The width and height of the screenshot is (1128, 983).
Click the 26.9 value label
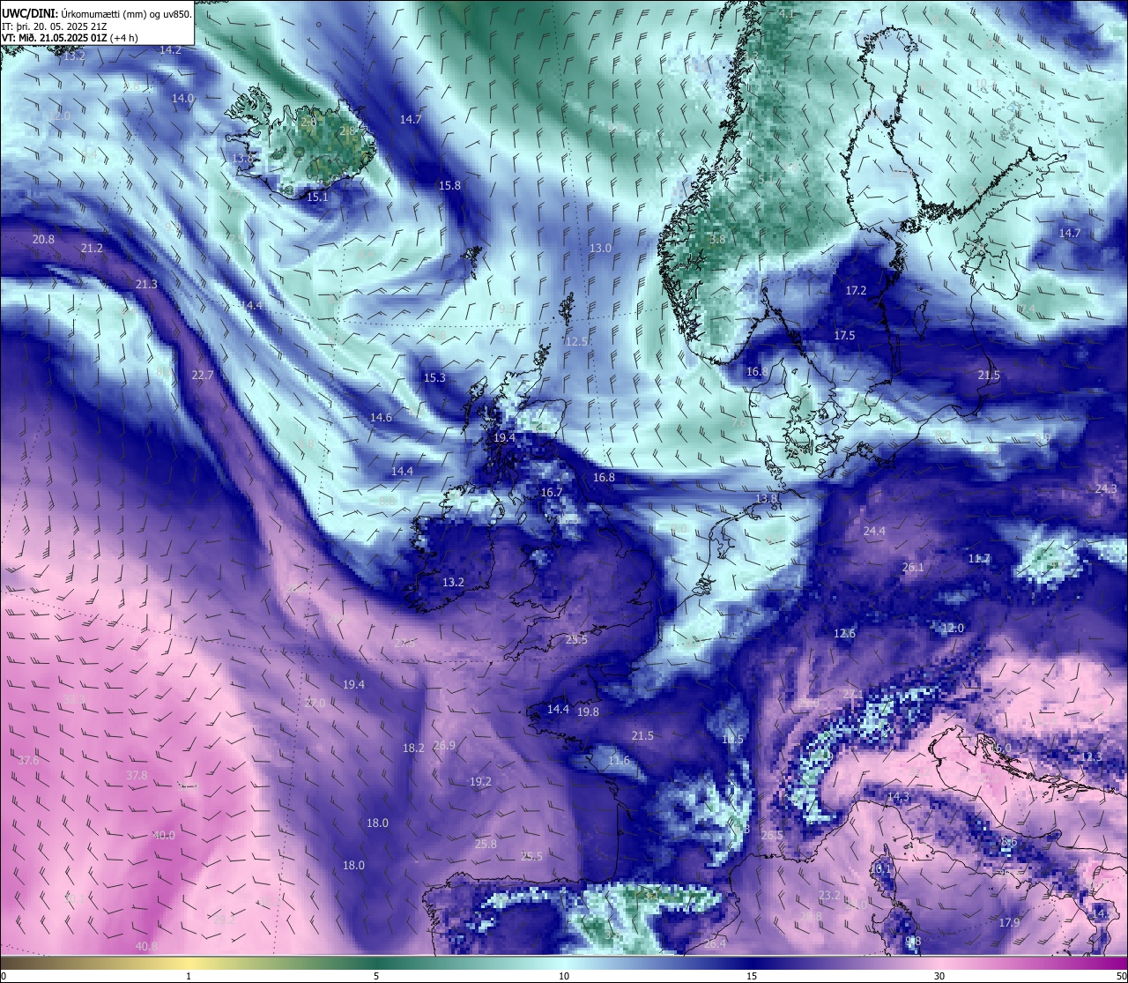click(445, 745)
